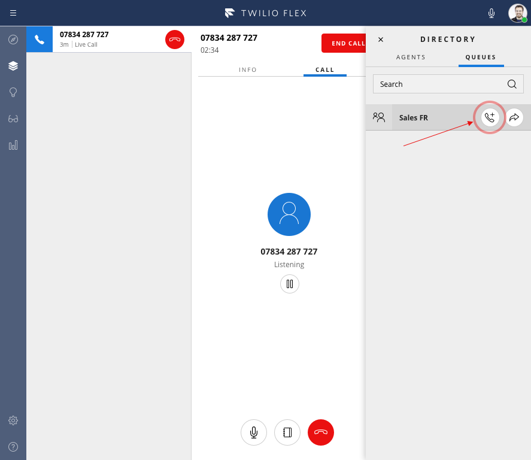This screenshot has height=460, width=531.
Task: Switch to the INFO tab of the call
Action: tap(248, 69)
